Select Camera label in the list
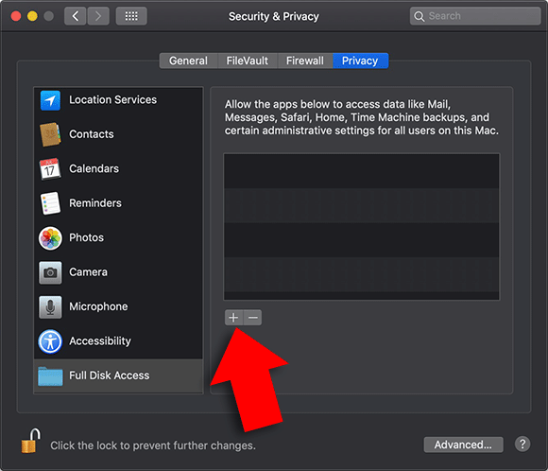This screenshot has width=548, height=471. pos(89,272)
